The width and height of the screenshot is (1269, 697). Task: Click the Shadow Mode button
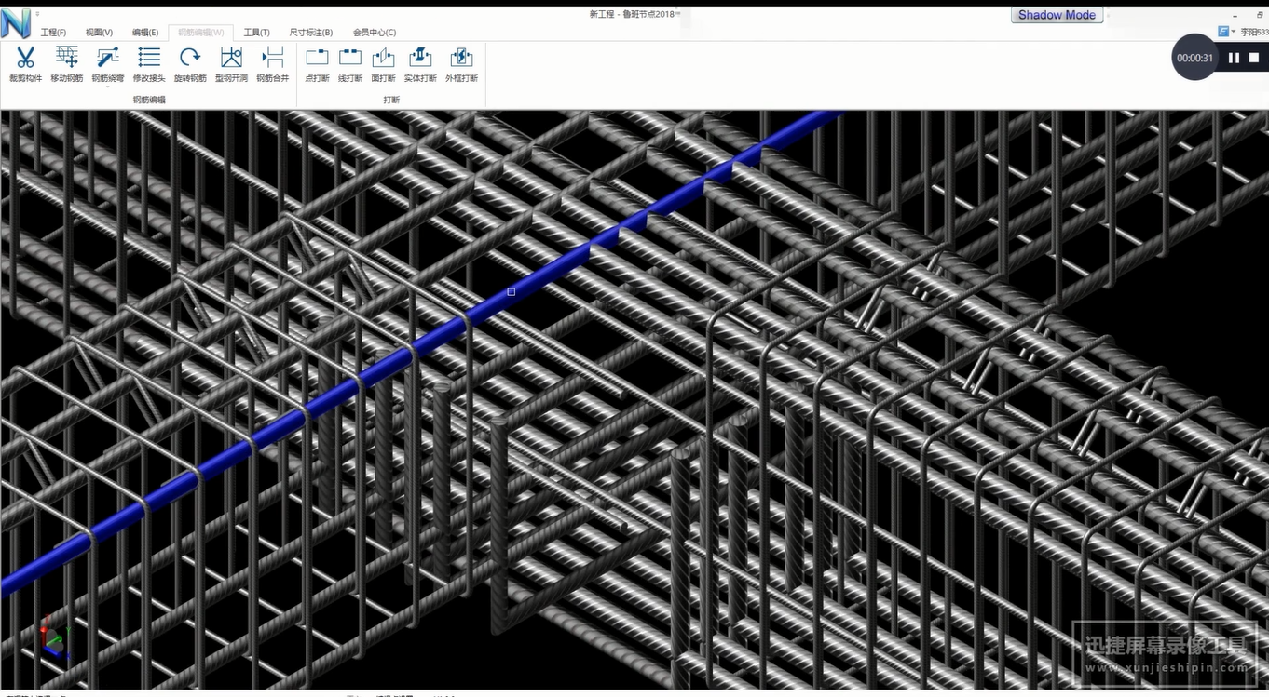(x=1057, y=15)
